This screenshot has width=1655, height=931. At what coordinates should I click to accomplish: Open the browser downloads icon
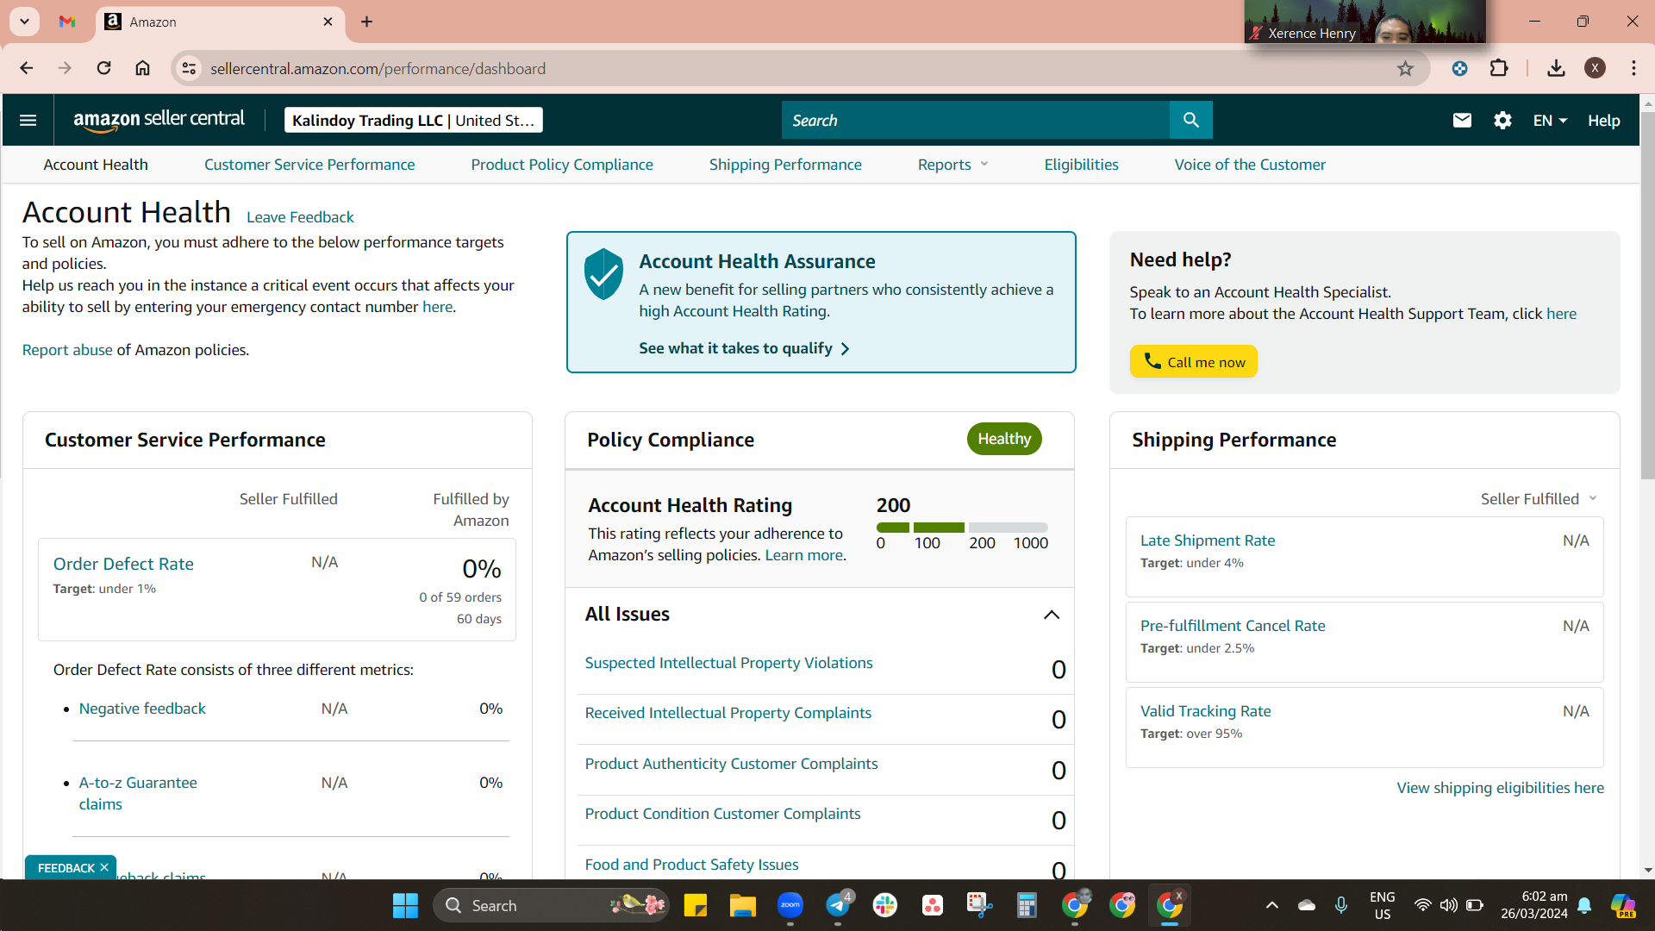[x=1556, y=68]
